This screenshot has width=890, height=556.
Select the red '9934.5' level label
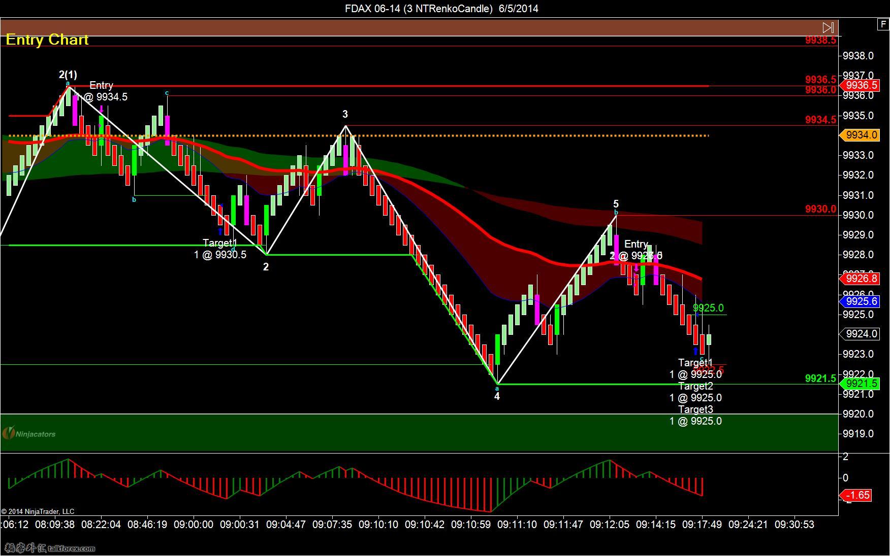click(x=820, y=120)
